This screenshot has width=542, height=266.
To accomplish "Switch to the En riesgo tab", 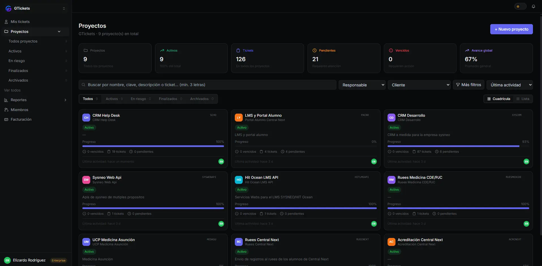I will coord(141,99).
